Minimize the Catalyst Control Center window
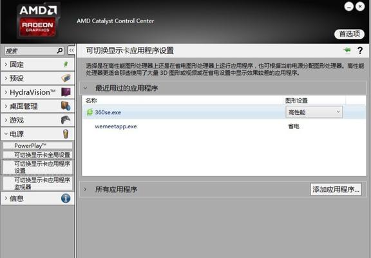 (x=348, y=6)
